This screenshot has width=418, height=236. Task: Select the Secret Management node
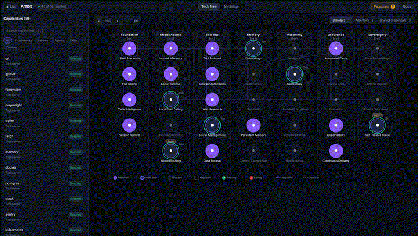click(212, 125)
